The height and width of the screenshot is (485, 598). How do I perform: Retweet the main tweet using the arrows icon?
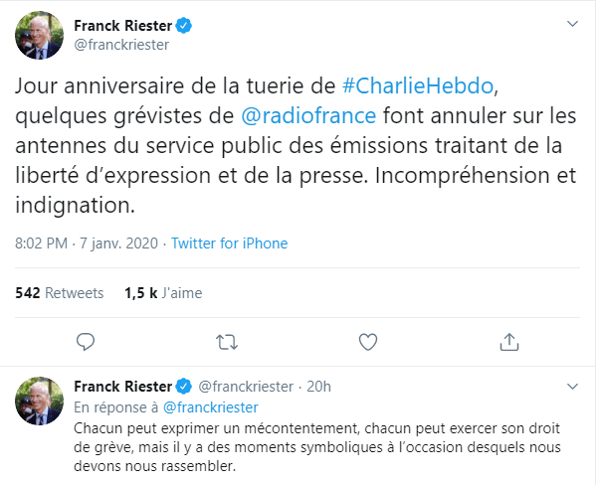(227, 342)
